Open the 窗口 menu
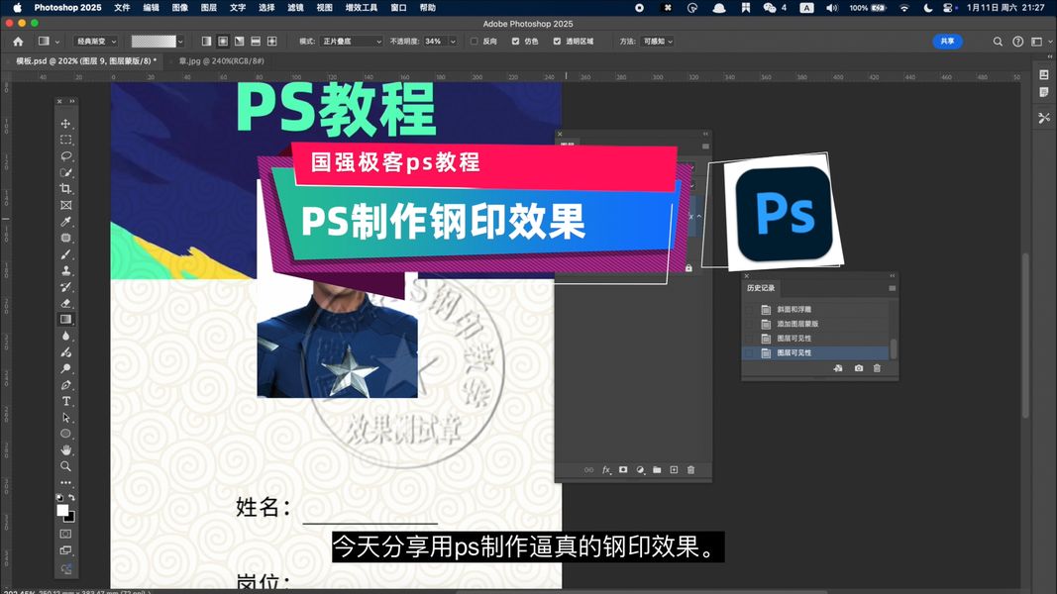Image resolution: width=1057 pixels, height=594 pixels. tap(398, 8)
